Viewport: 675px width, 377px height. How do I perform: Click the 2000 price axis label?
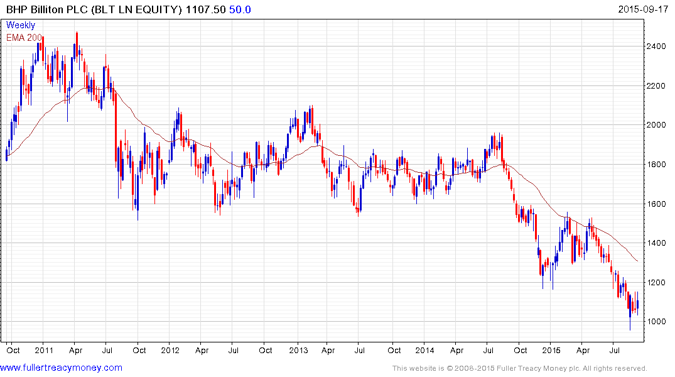click(656, 125)
